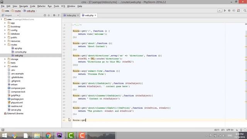Open the File menu

[3, 6]
